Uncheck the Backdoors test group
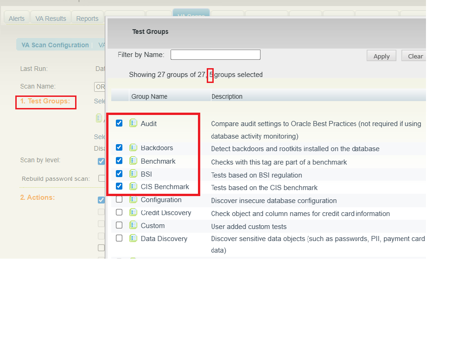 coord(119,147)
